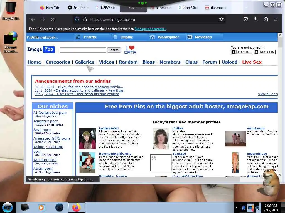Click the Firefox taskbar icon
Screen dimensions: 285x213
pos(77,207)
